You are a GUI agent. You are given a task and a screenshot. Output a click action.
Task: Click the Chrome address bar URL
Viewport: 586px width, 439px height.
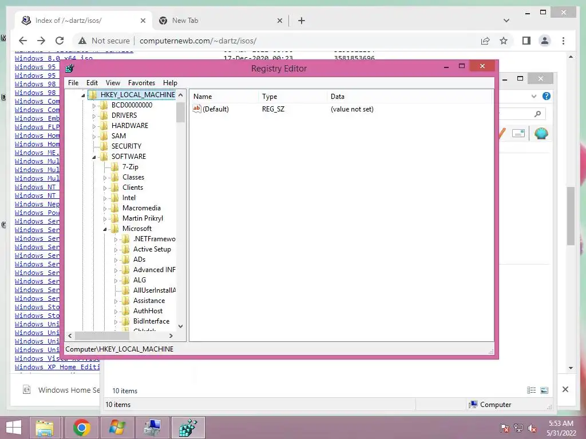point(198,41)
